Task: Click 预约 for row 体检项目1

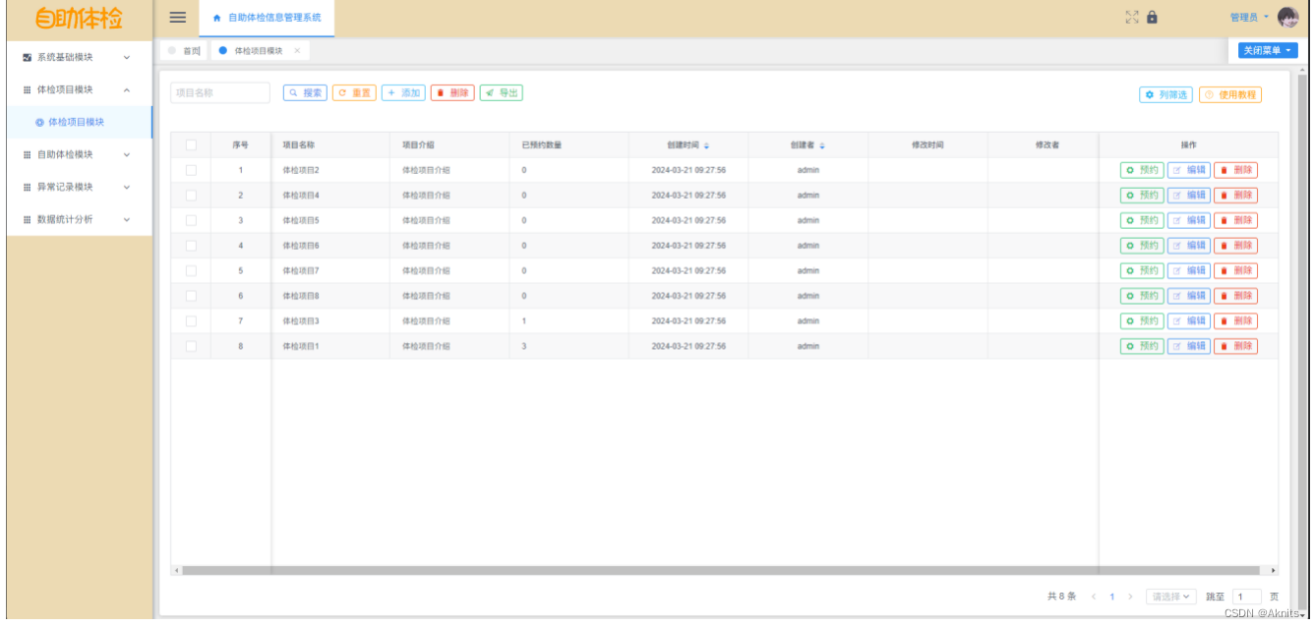Action: (x=1142, y=346)
